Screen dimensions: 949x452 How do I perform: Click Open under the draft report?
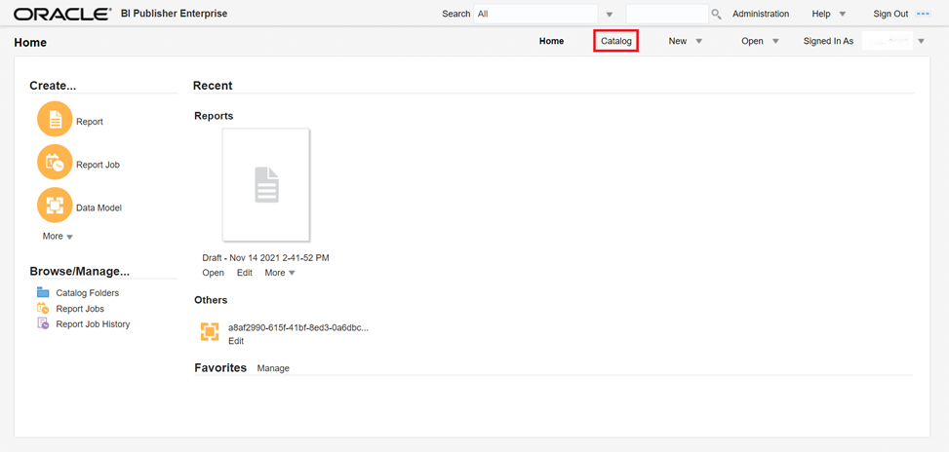(x=213, y=273)
